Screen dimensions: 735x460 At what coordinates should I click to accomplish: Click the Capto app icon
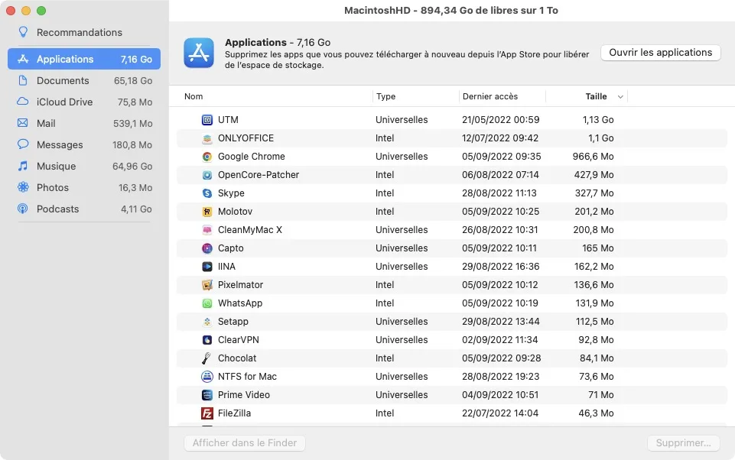[x=207, y=248]
